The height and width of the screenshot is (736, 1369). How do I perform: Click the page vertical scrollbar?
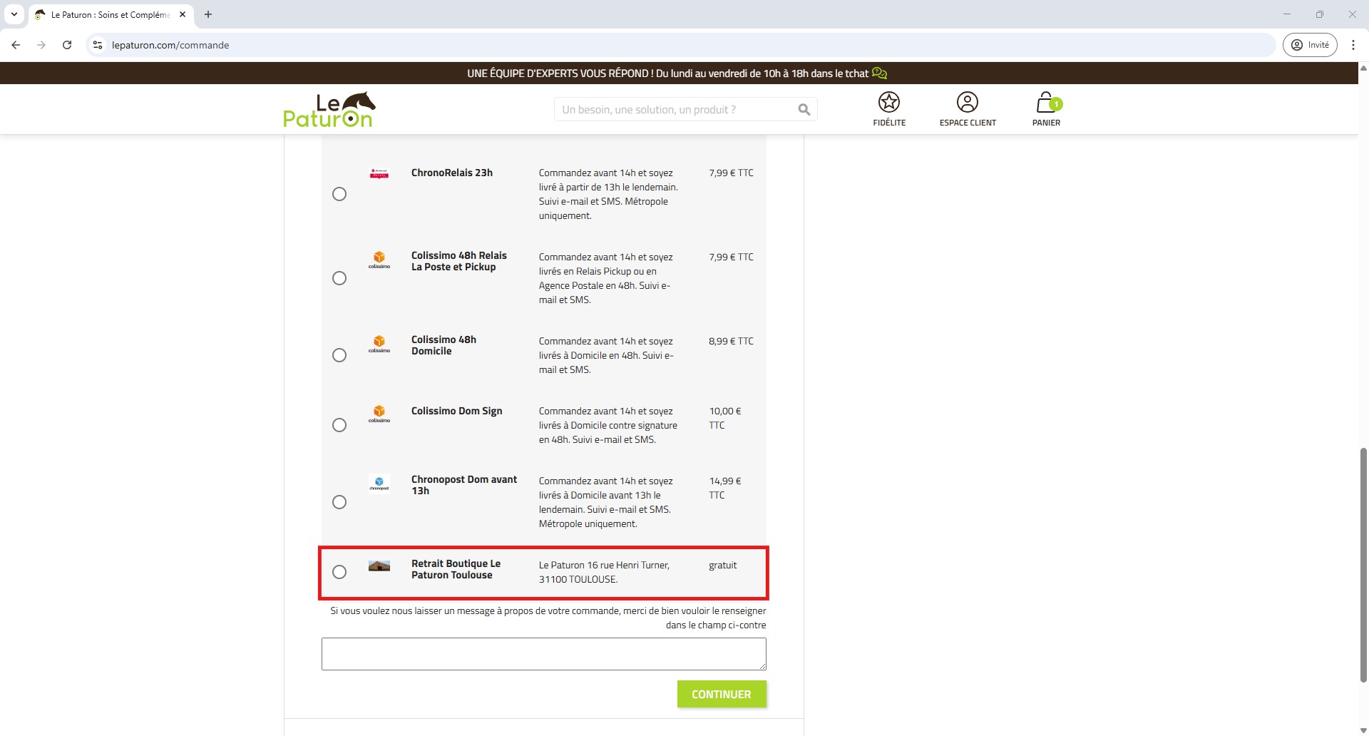click(1363, 563)
